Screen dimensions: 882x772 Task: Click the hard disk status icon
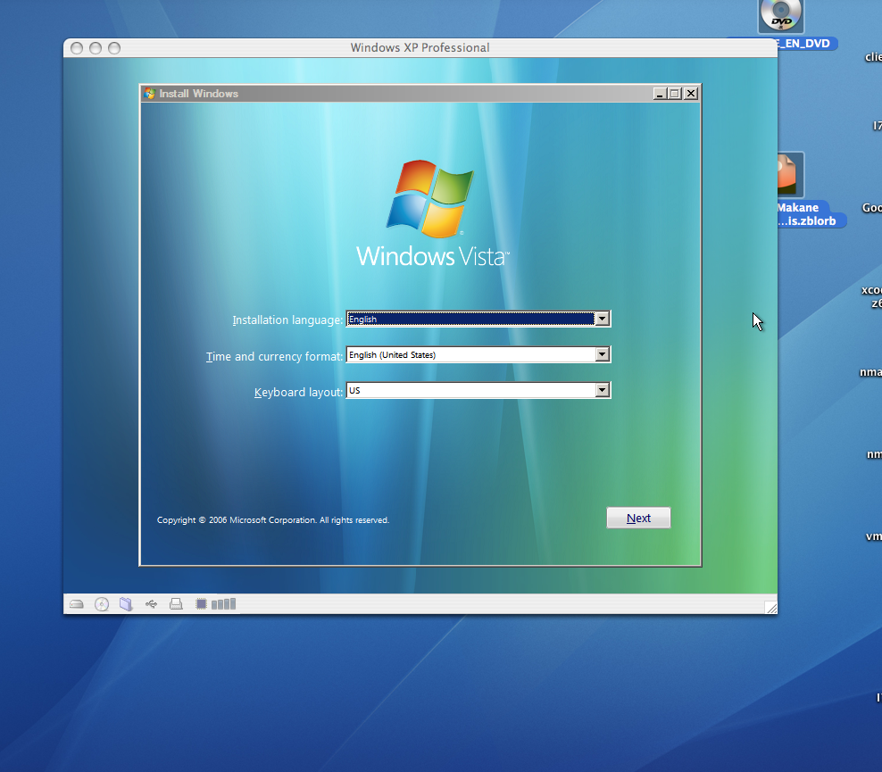(x=77, y=604)
